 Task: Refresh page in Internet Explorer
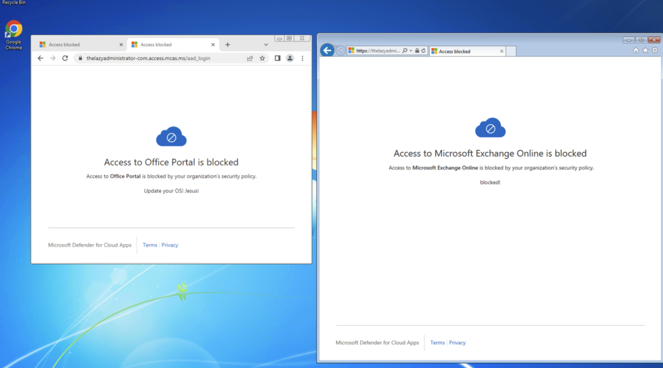423,50
